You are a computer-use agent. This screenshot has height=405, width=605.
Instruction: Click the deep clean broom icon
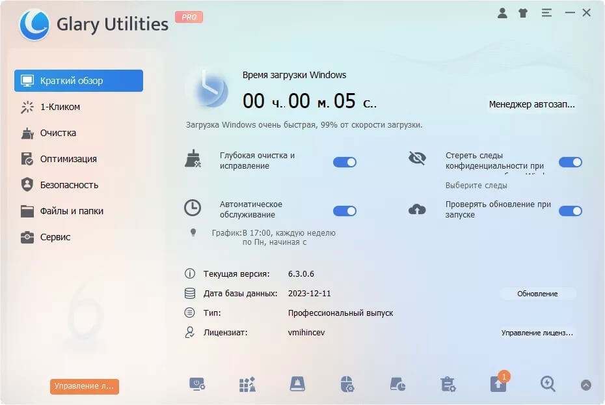193,159
